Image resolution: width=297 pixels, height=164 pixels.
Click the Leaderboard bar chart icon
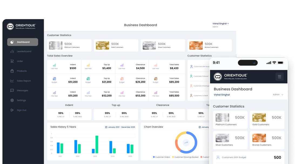click(x=12, y=51)
